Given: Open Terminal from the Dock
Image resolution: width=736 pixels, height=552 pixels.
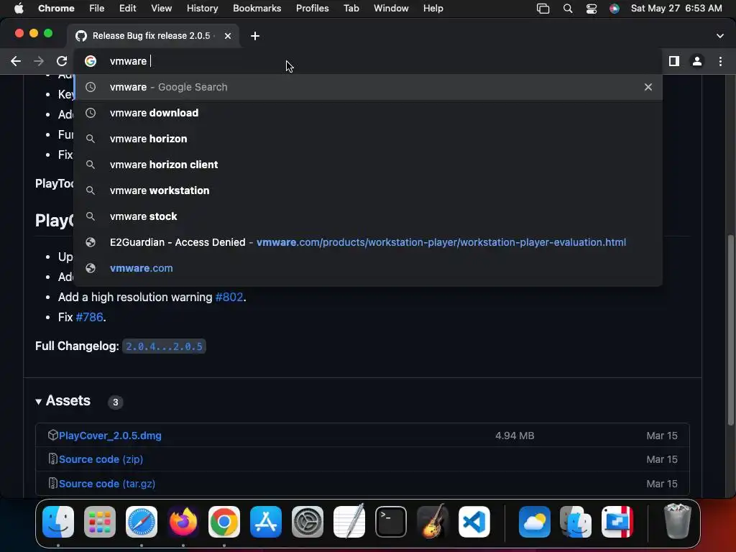Looking at the screenshot, I should 390,522.
